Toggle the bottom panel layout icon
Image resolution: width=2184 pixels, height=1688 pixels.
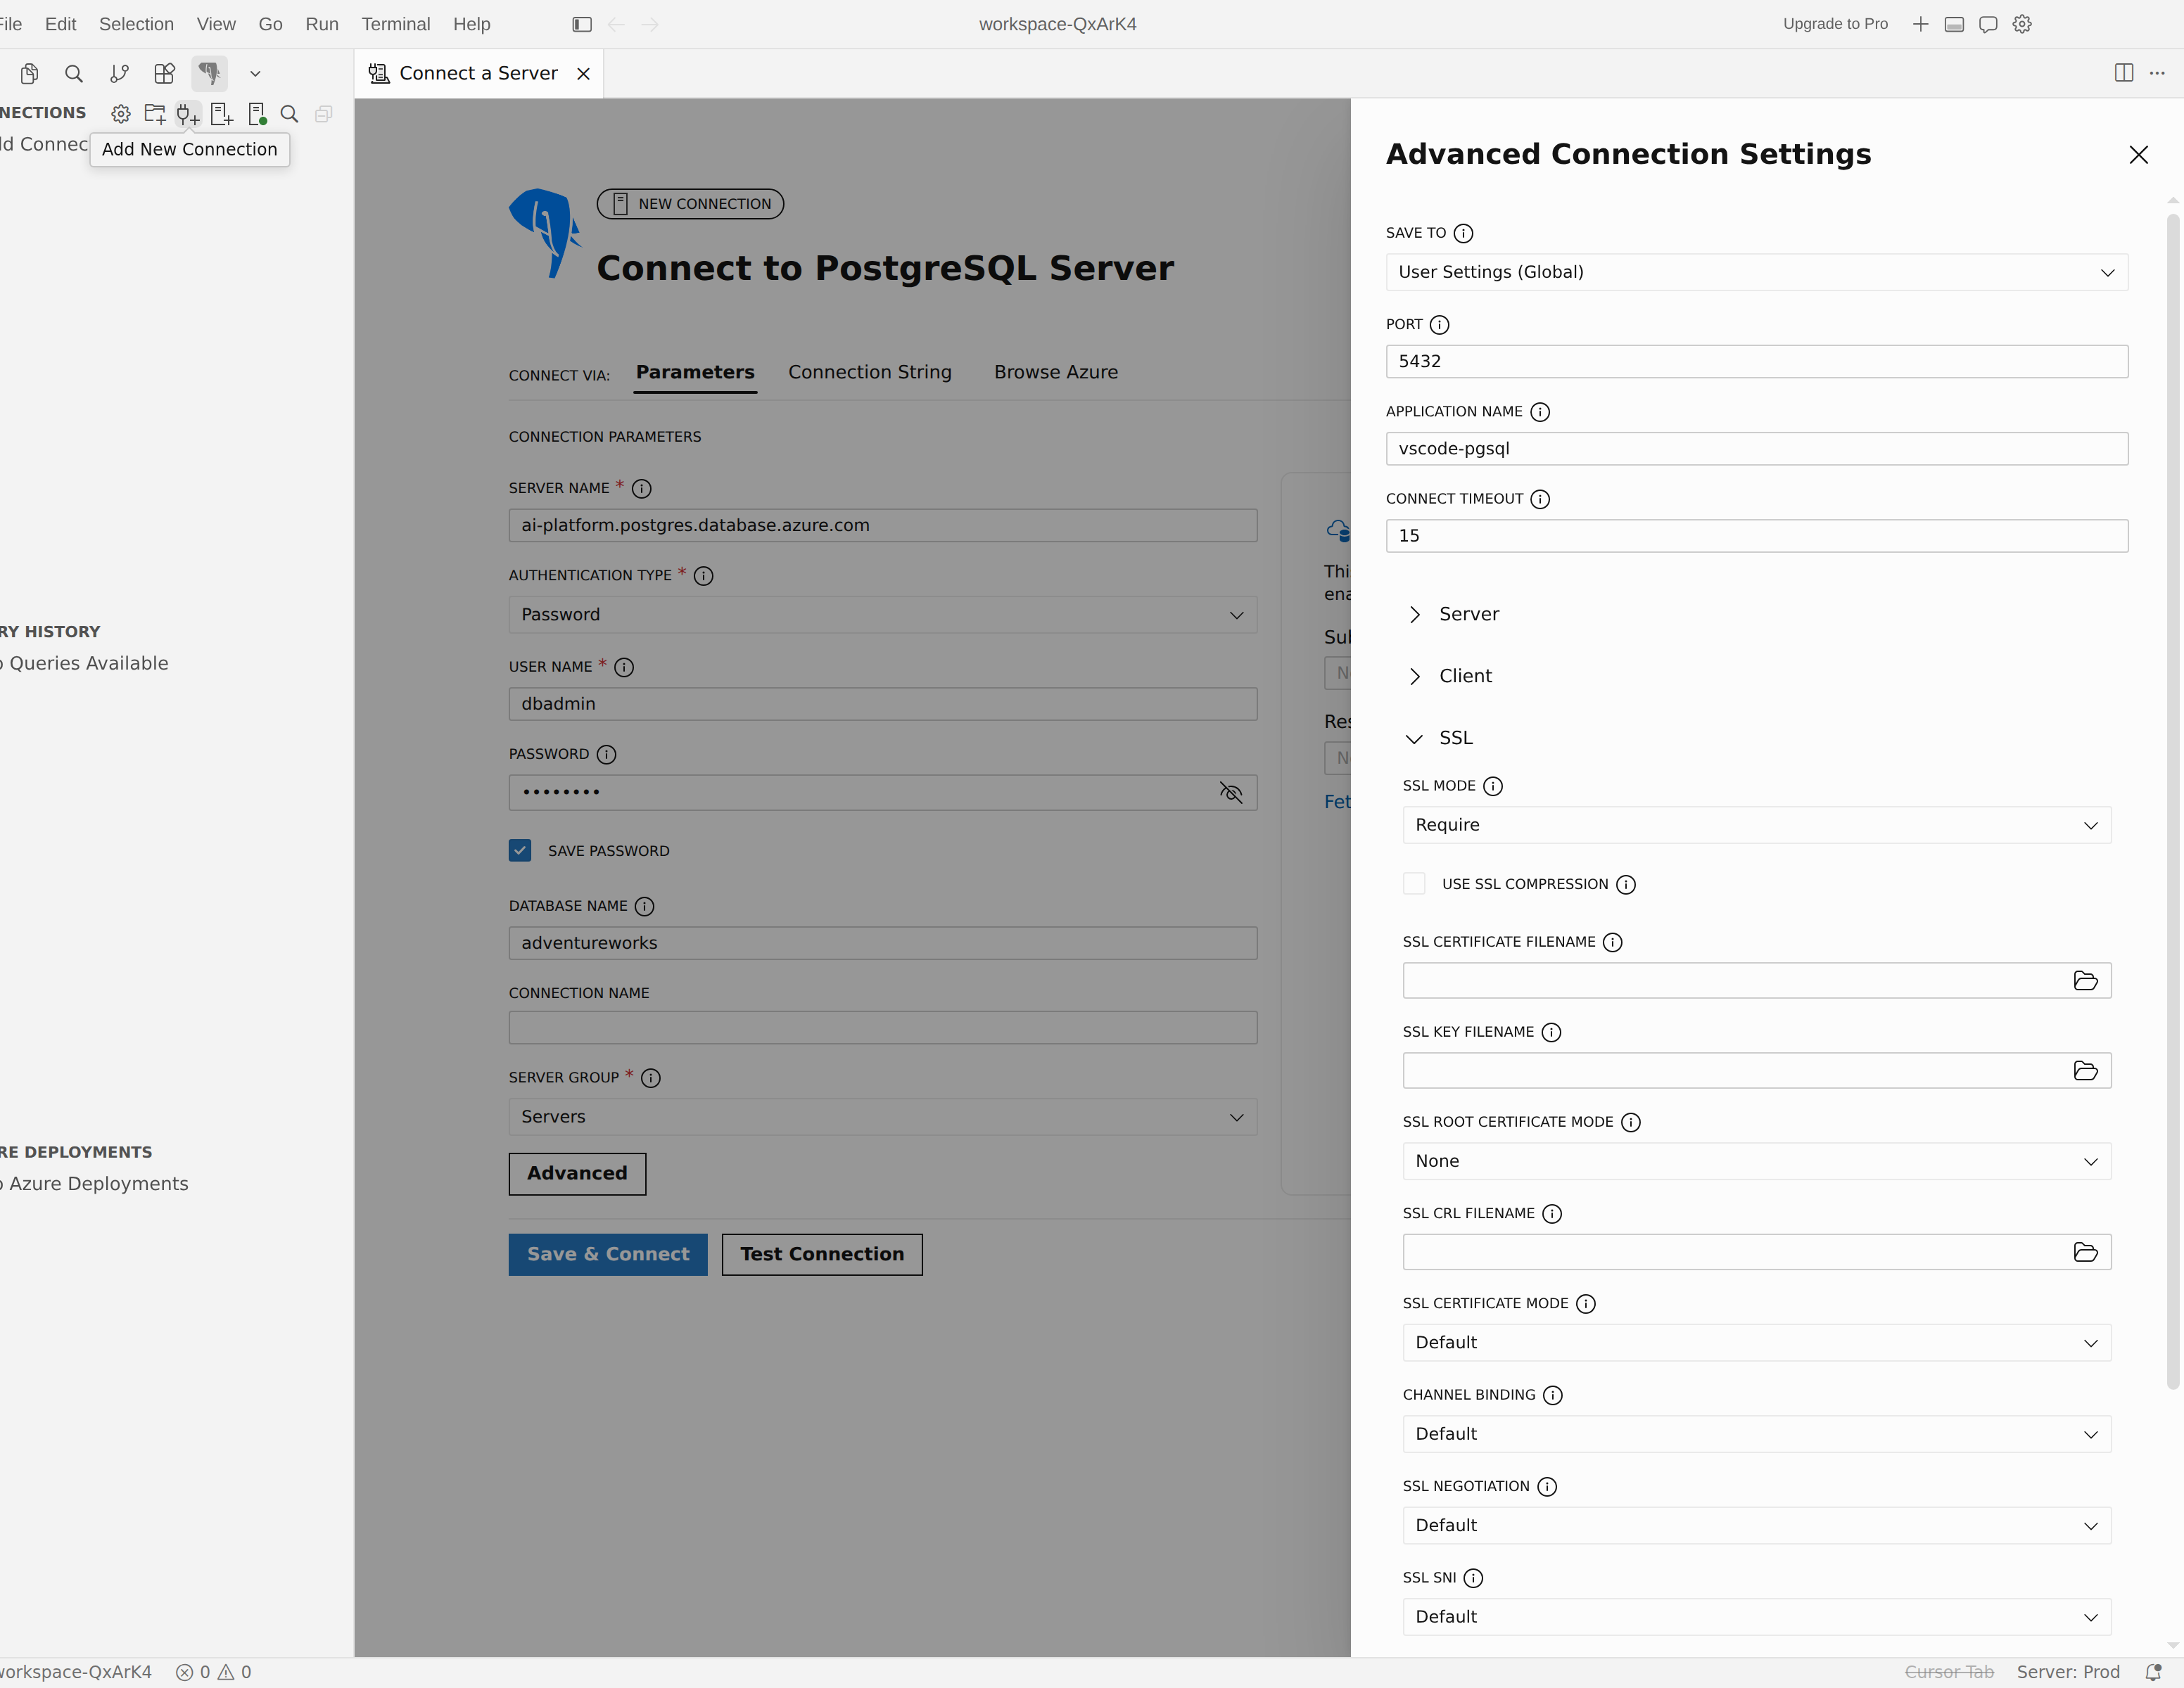tap(1954, 24)
